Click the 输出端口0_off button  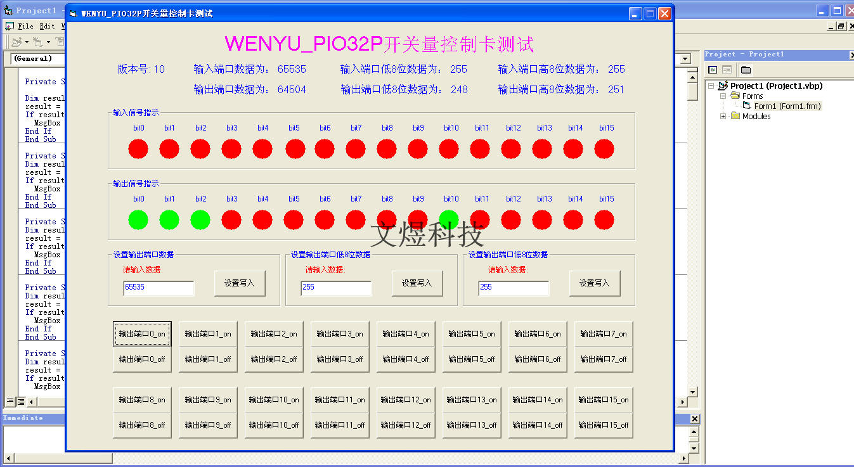142,359
